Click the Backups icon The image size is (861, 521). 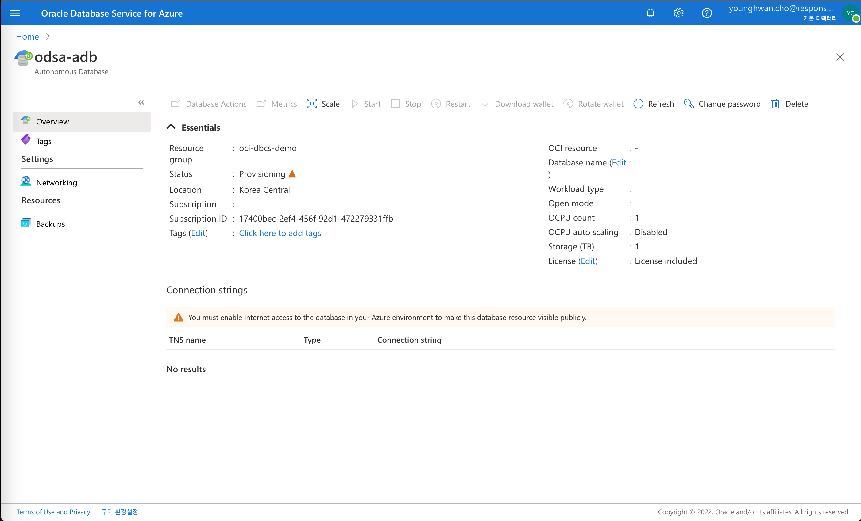26,222
